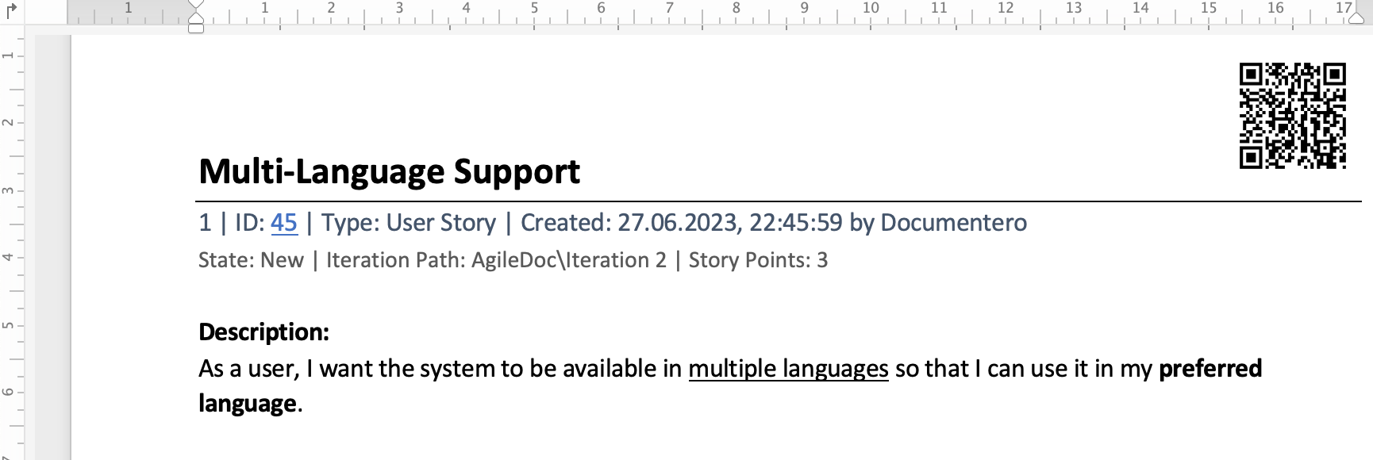The width and height of the screenshot is (1373, 460).
Task: Click the 'Description:' label
Action: [x=263, y=332]
